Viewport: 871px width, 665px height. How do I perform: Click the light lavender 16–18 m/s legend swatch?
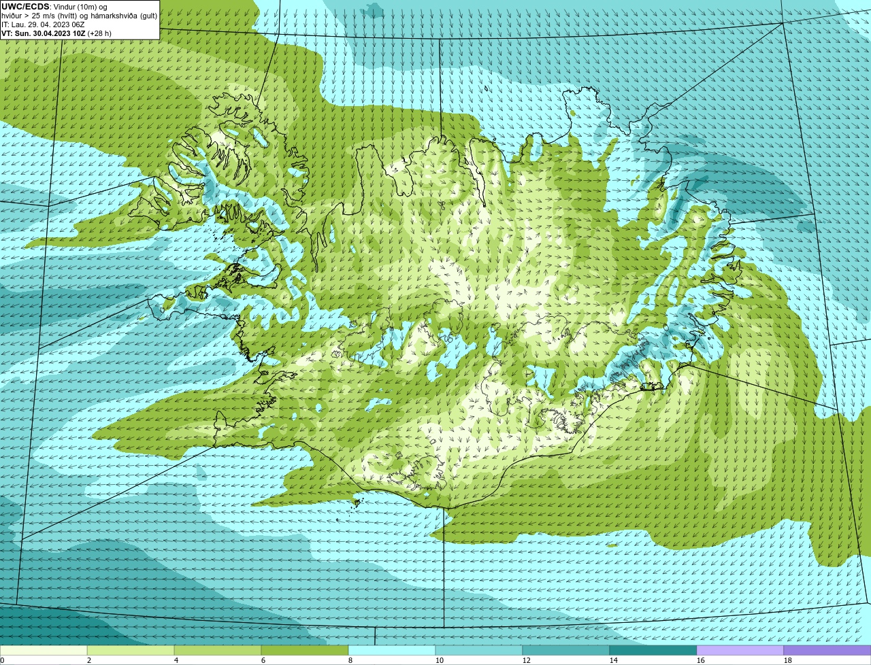pyautogui.click(x=740, y=651)
